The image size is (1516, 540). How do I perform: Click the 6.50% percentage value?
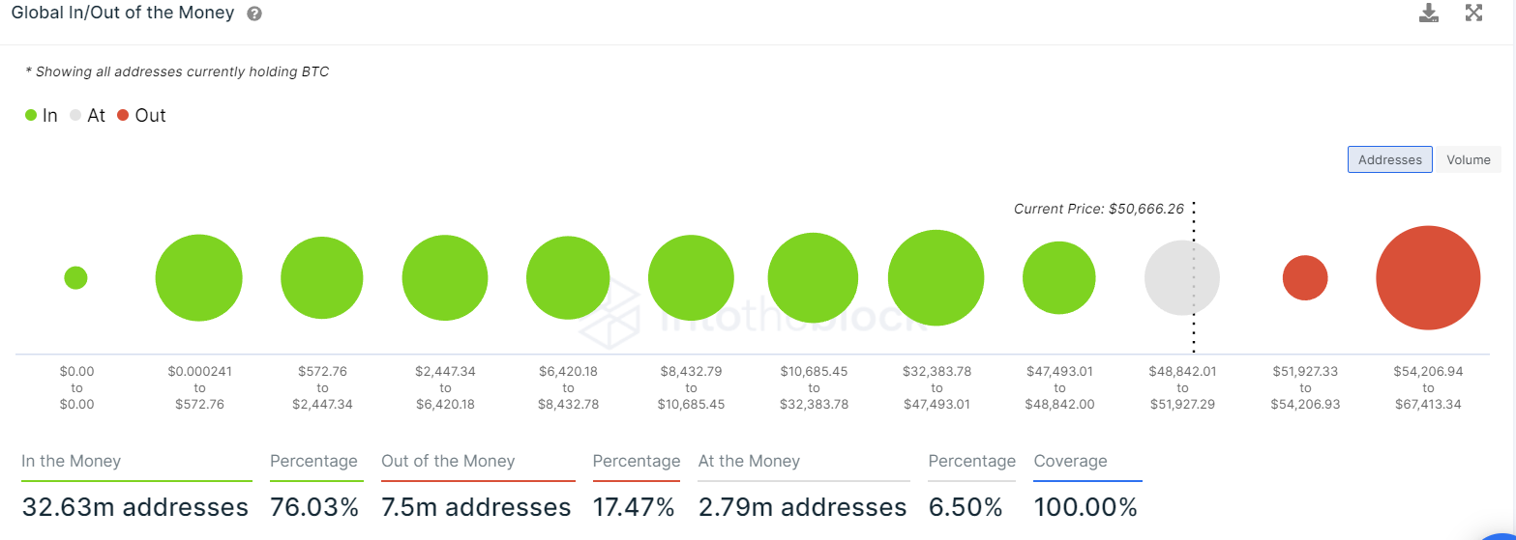point(967,507)
